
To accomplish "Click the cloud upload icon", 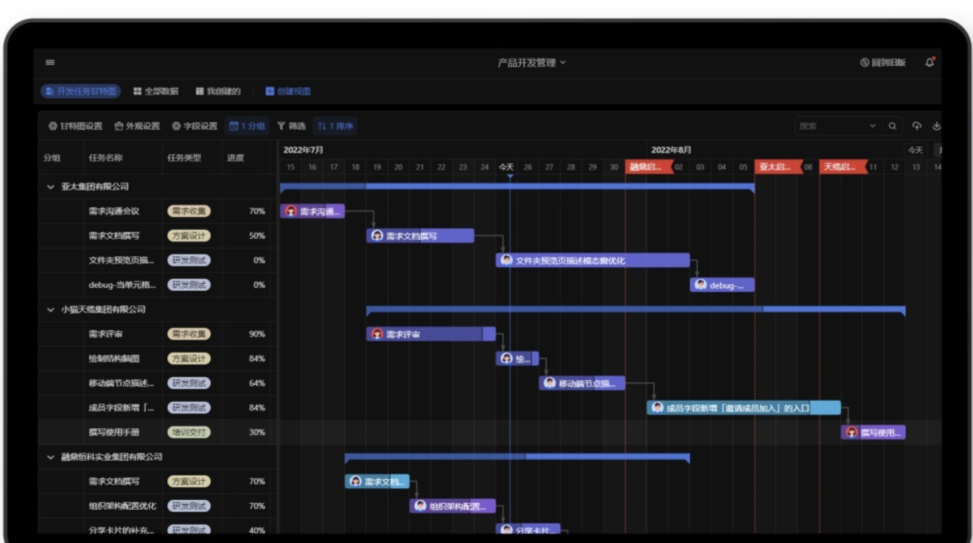I will pyautogui.click(x=917, y=126).
